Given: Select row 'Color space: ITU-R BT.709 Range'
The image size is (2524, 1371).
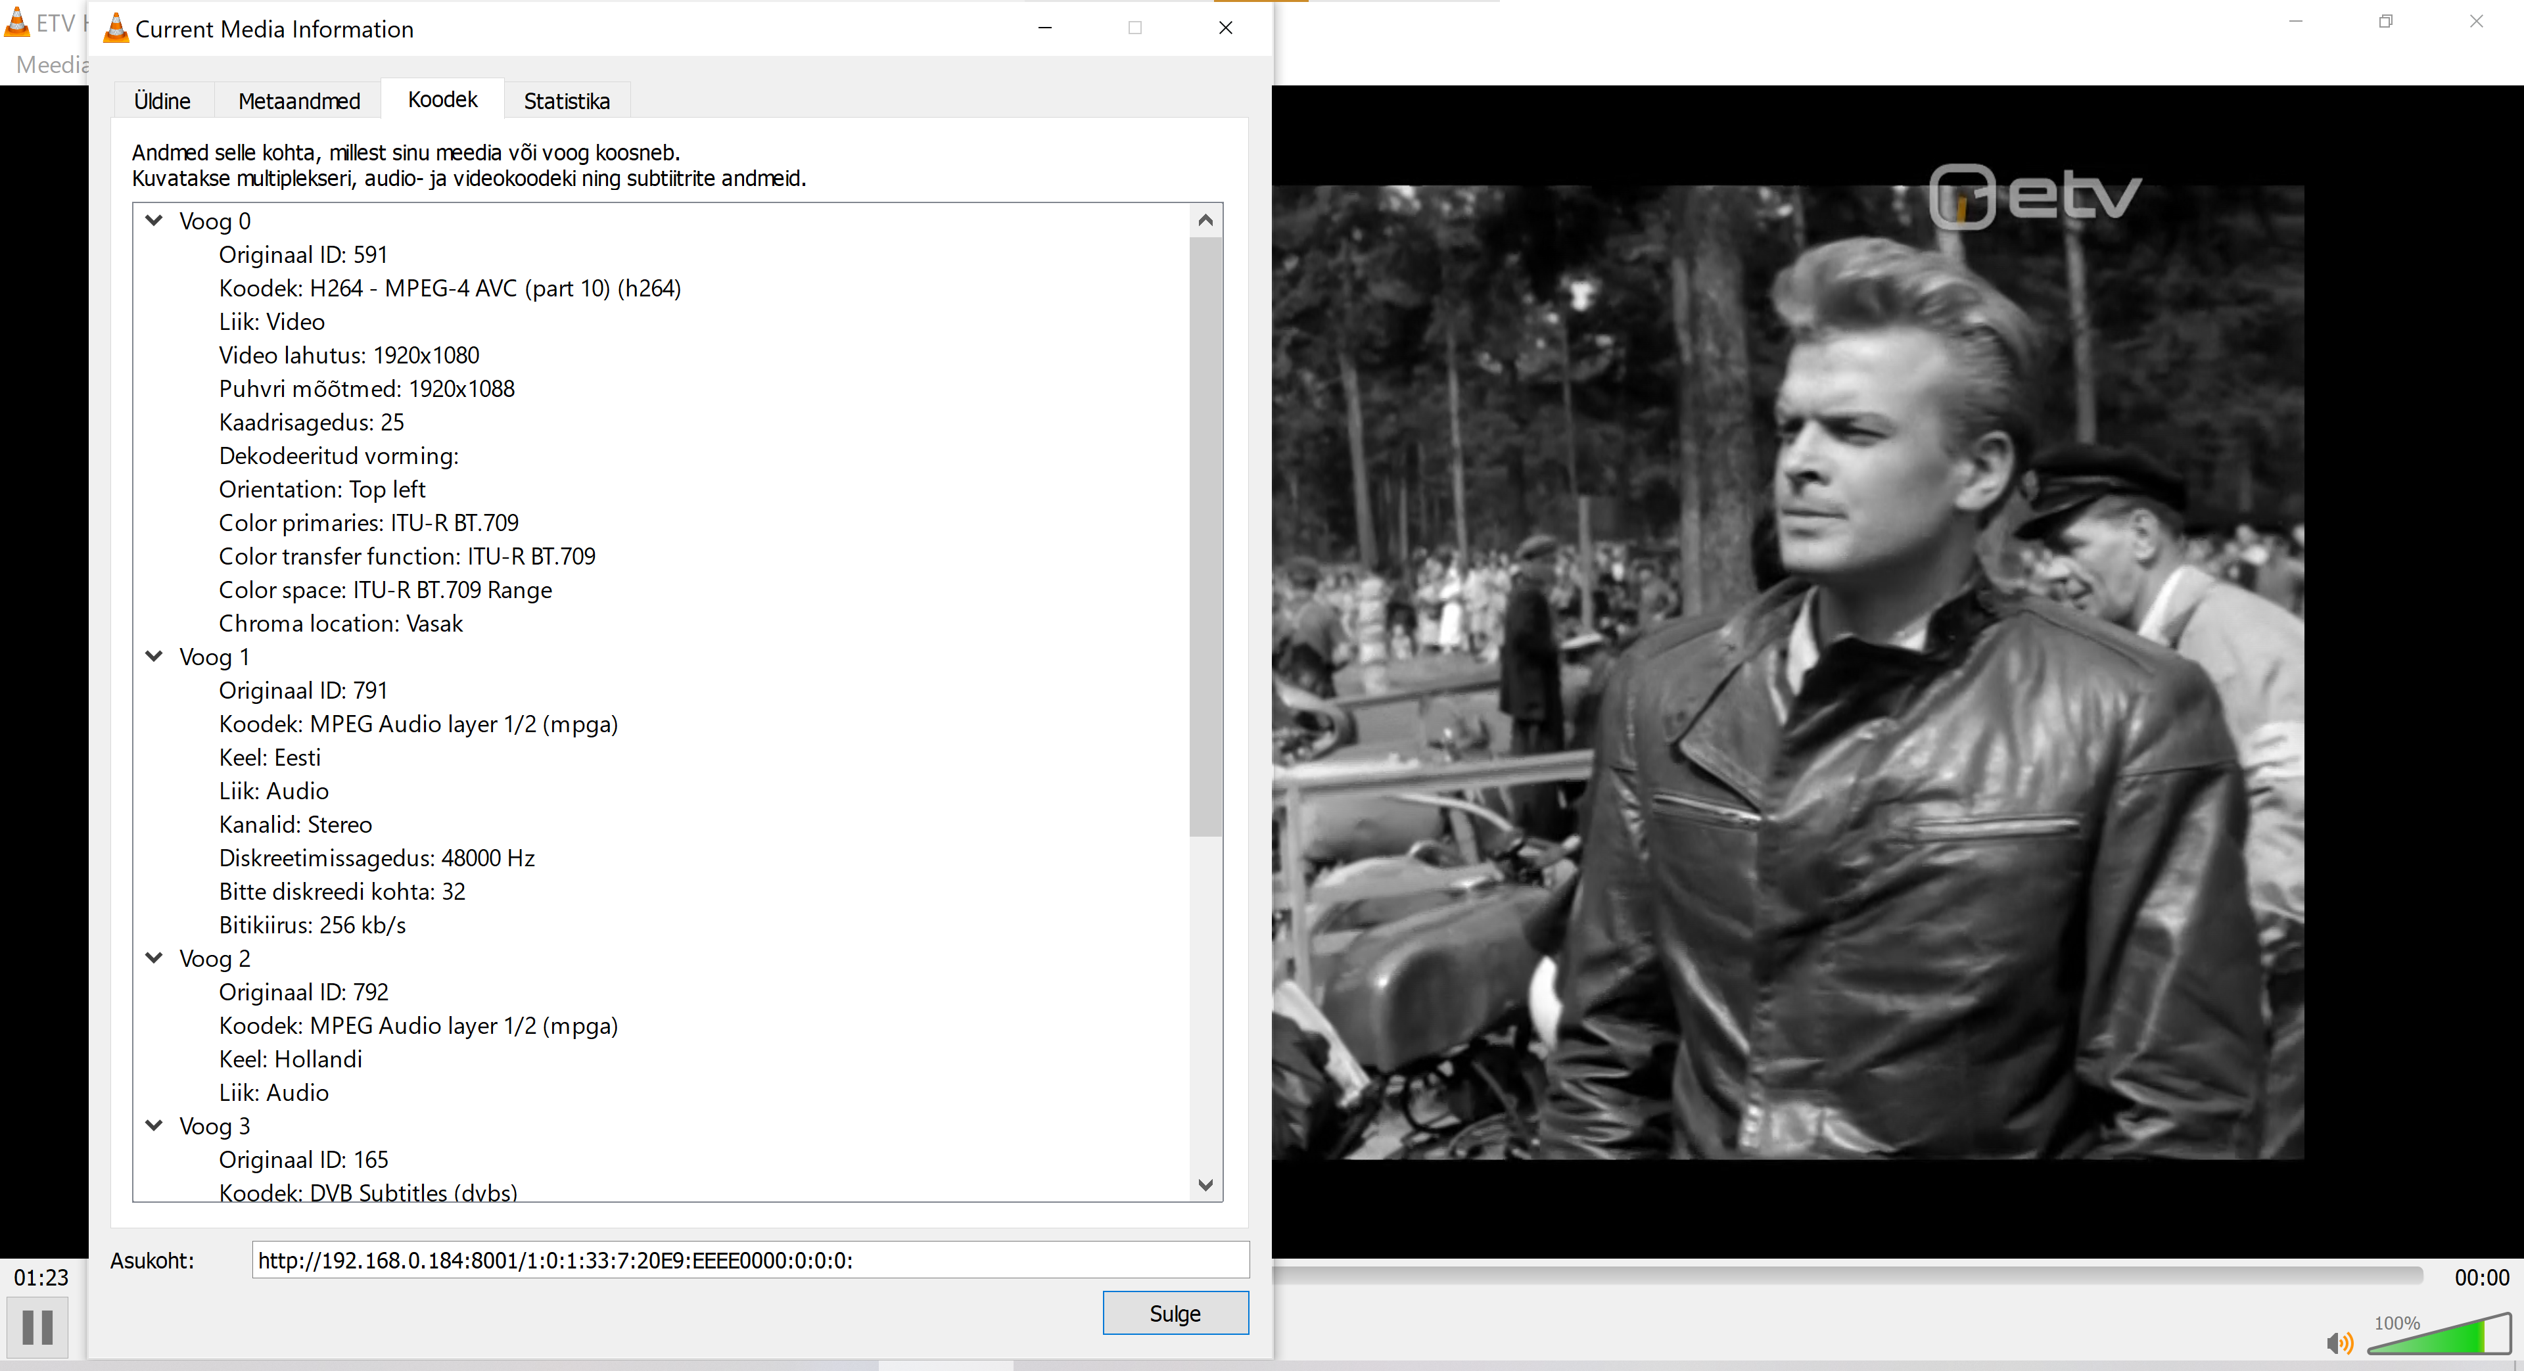Looking at the screenshot, I should (385, 590).
